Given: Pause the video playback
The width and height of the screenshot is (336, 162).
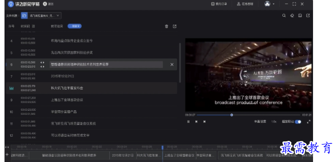Looking at the screenshot, I should (x=188, y=121).
